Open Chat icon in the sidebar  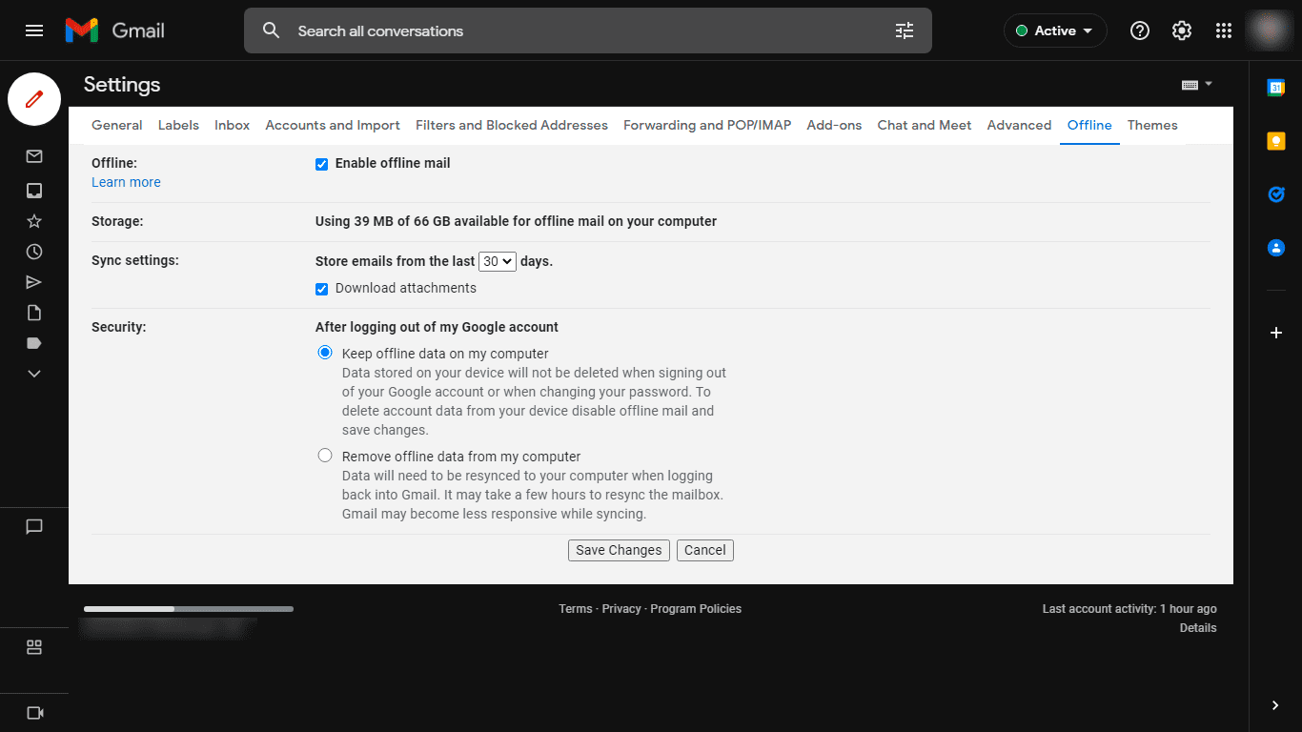(x=34, y=526)
